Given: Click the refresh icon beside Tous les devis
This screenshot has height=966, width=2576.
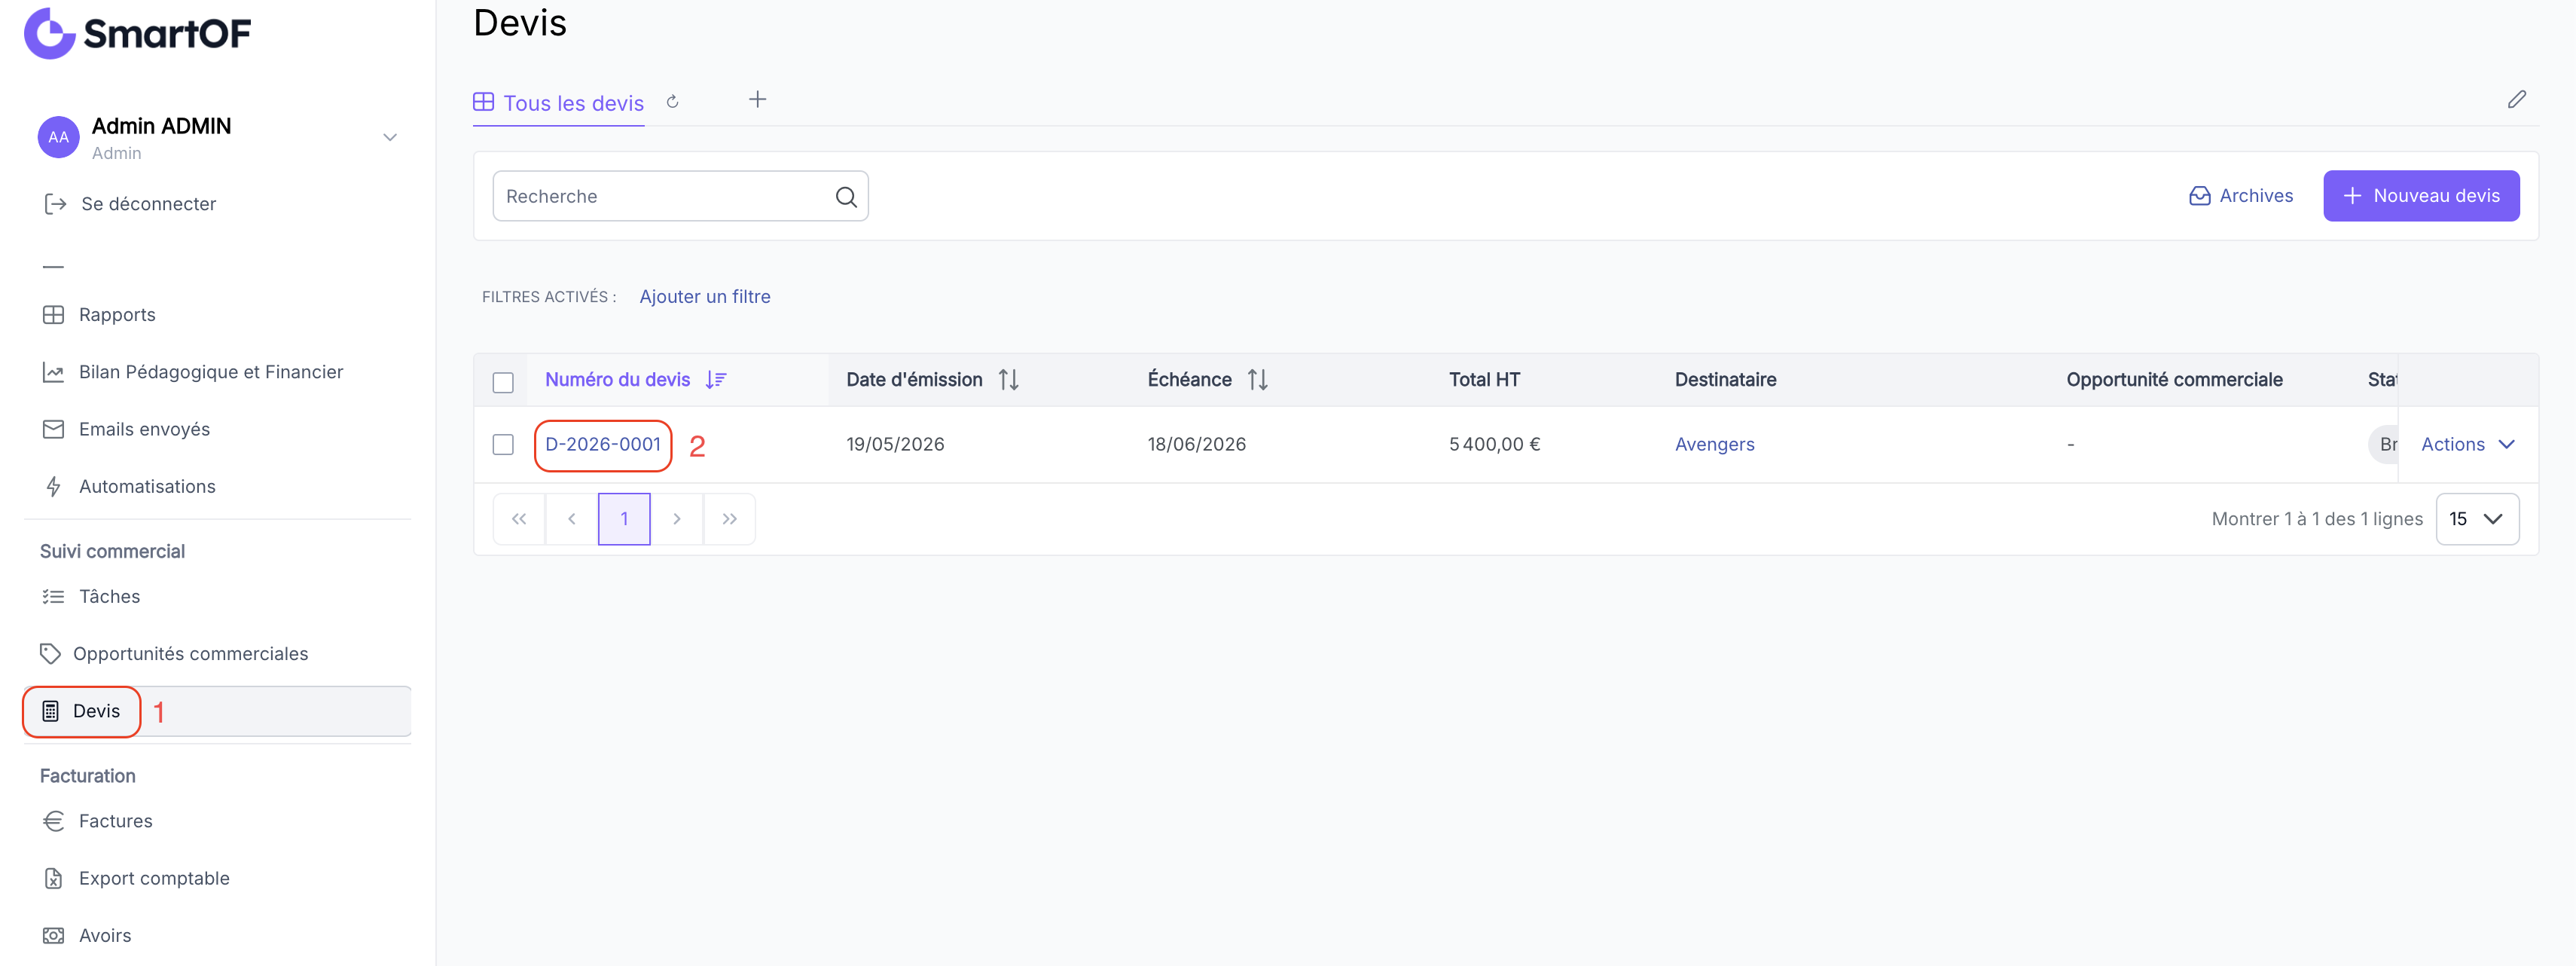Looking at the screenshot, I should coord(672,101).
